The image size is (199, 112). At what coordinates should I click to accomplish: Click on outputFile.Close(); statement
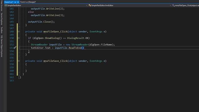[x=41, y=22]
